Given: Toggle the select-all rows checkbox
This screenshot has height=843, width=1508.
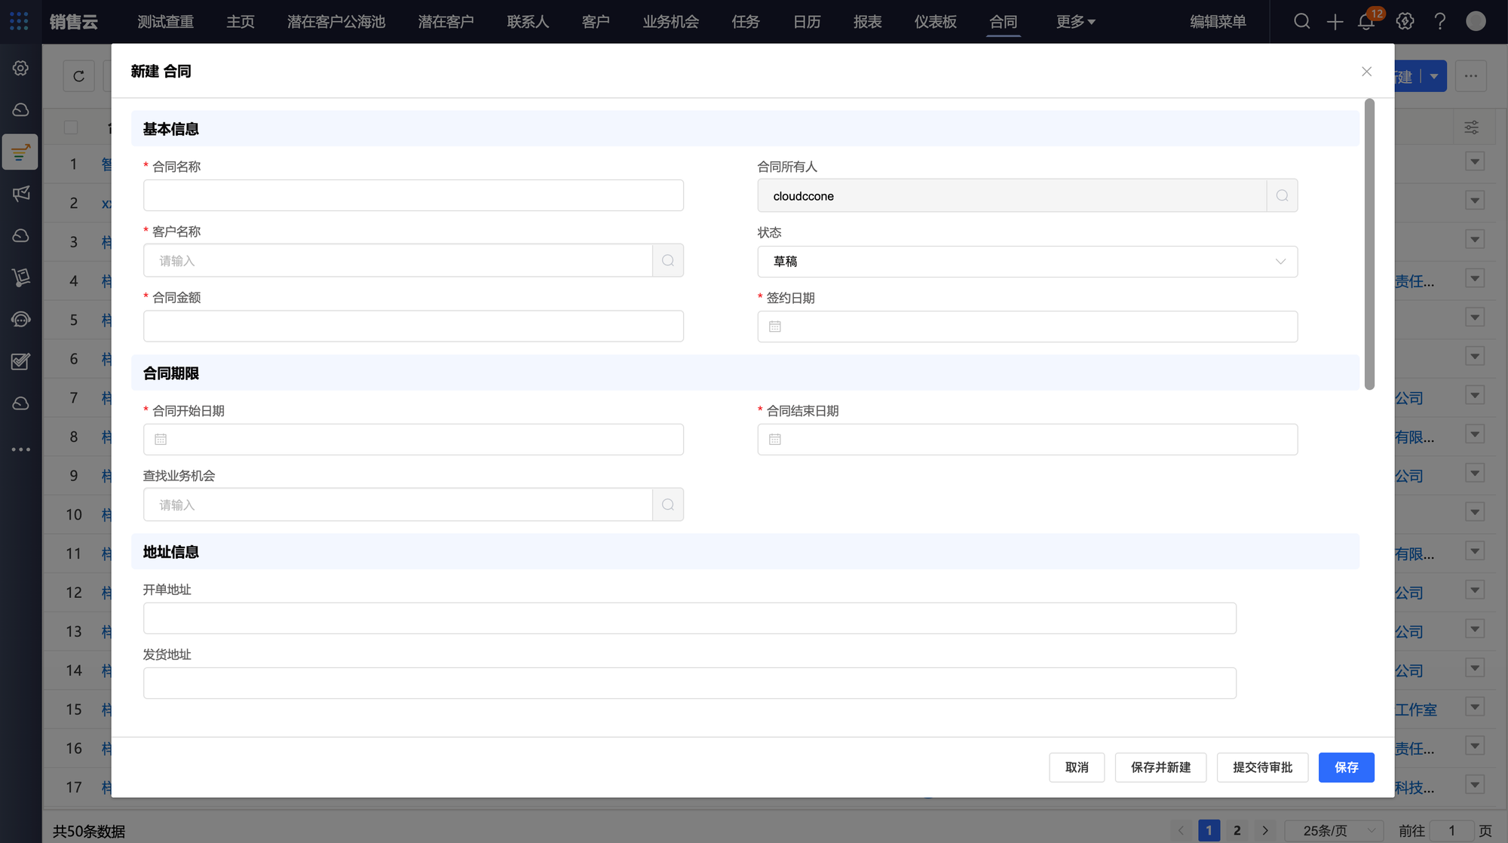Looking at the screenshot, I should tap(71, 127).
